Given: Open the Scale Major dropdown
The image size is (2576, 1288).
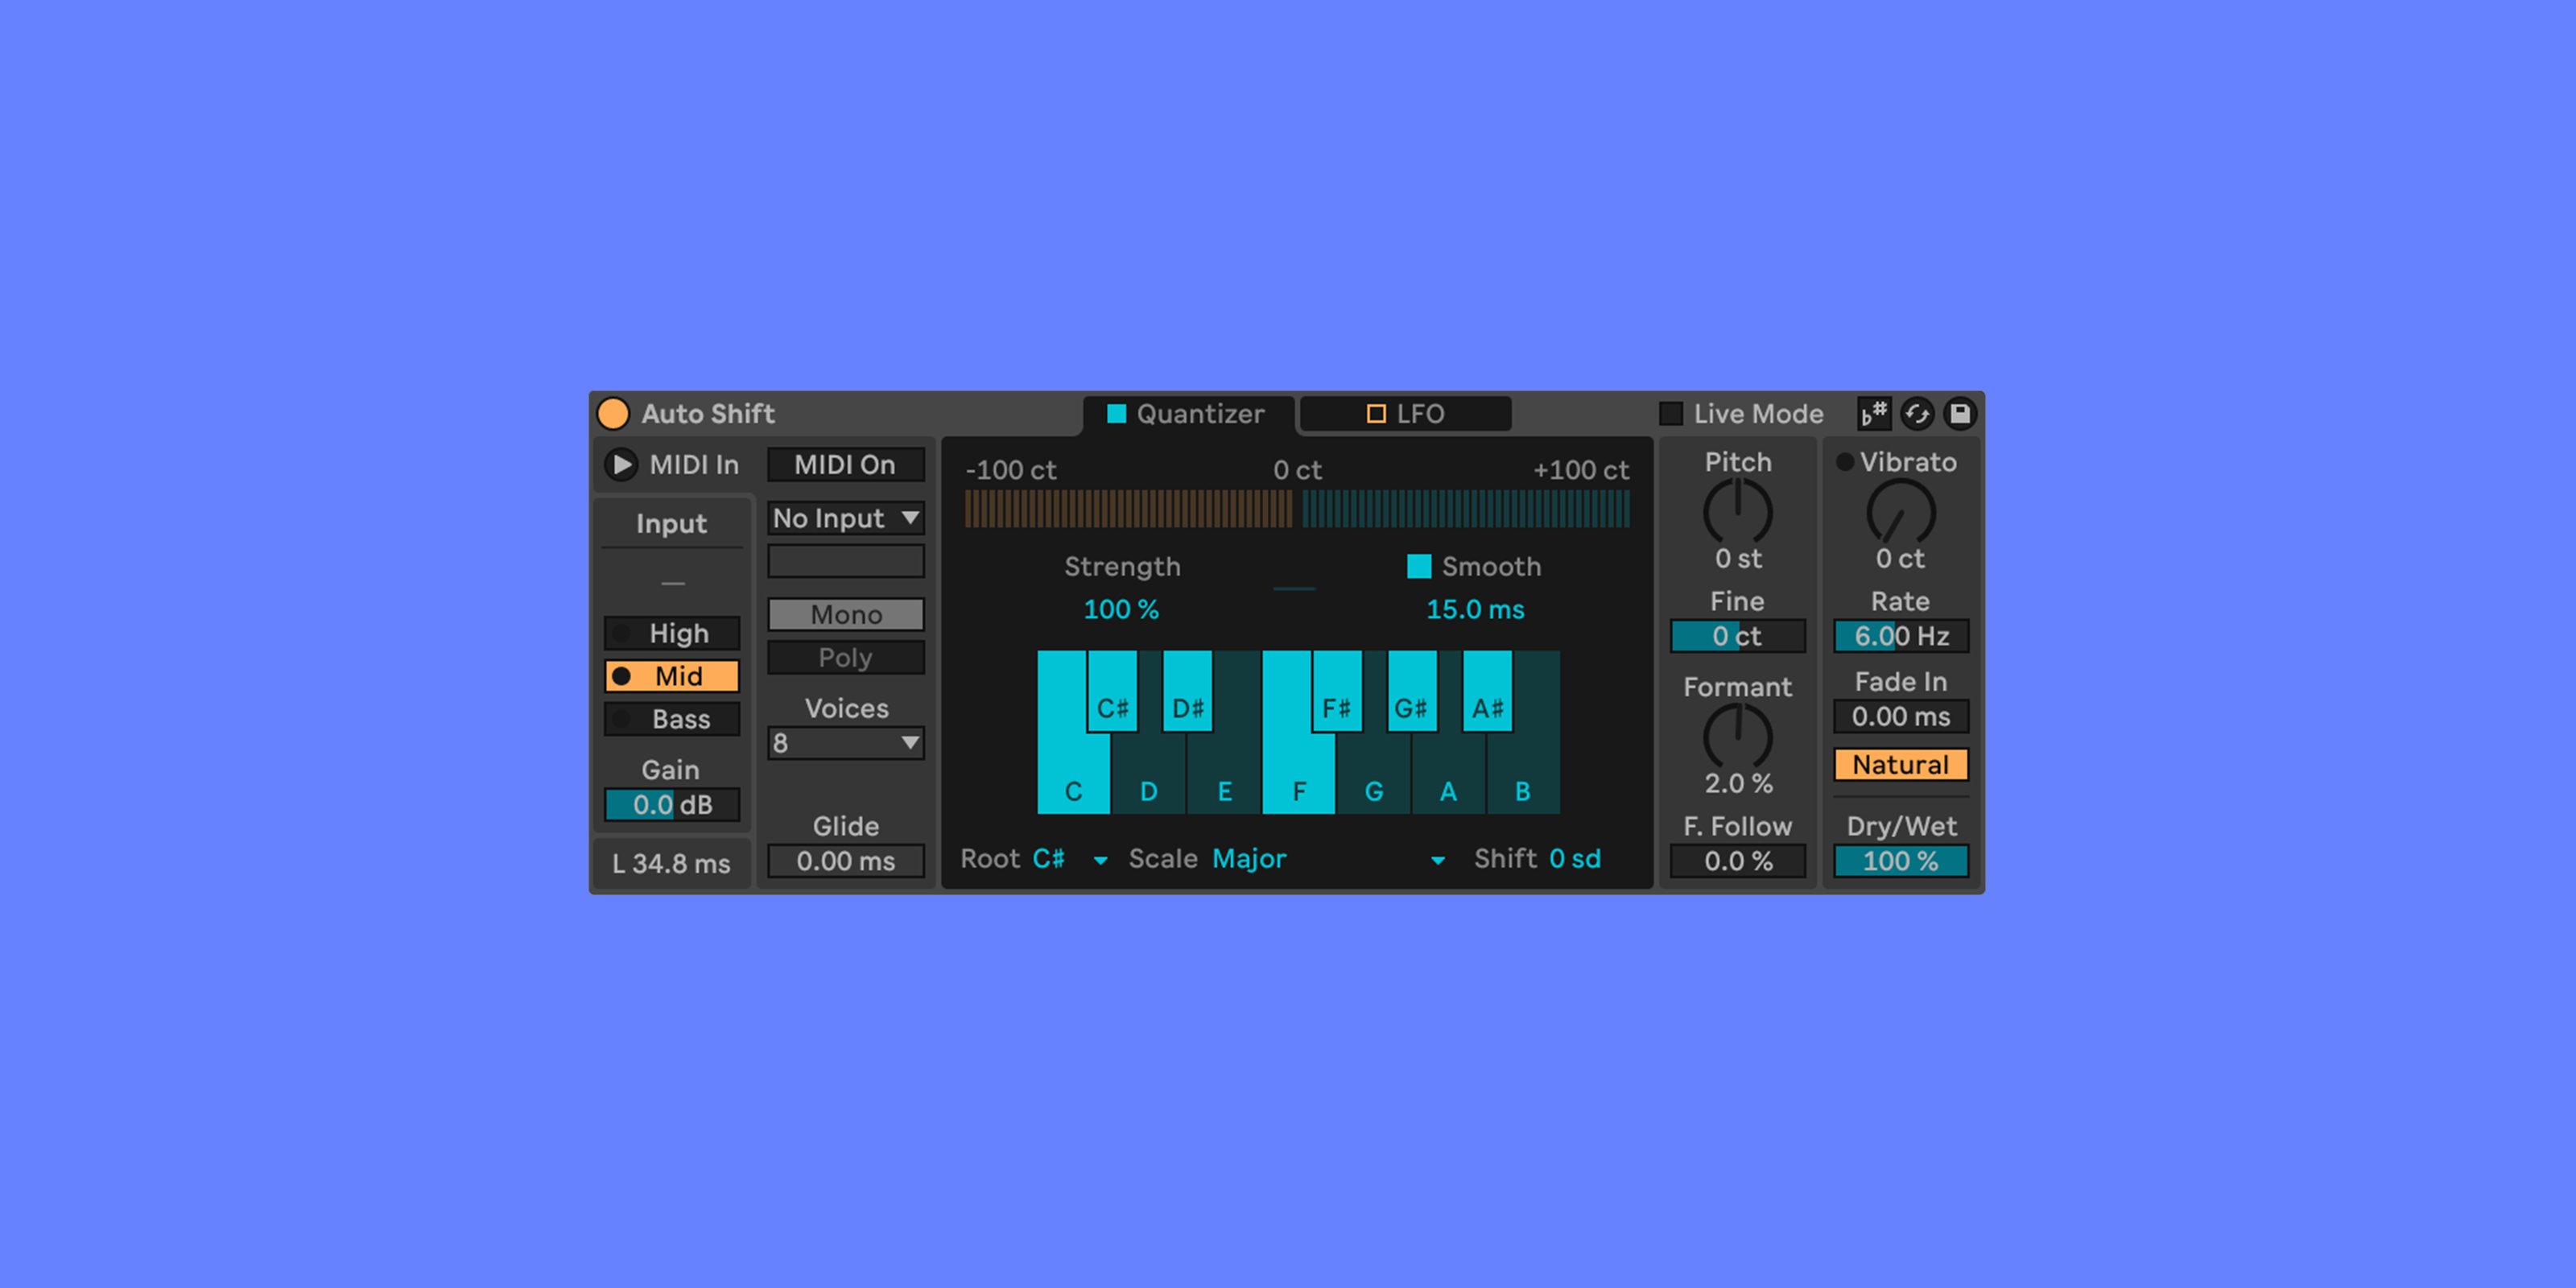Looking at the screenshot, I should (1328, 859).
